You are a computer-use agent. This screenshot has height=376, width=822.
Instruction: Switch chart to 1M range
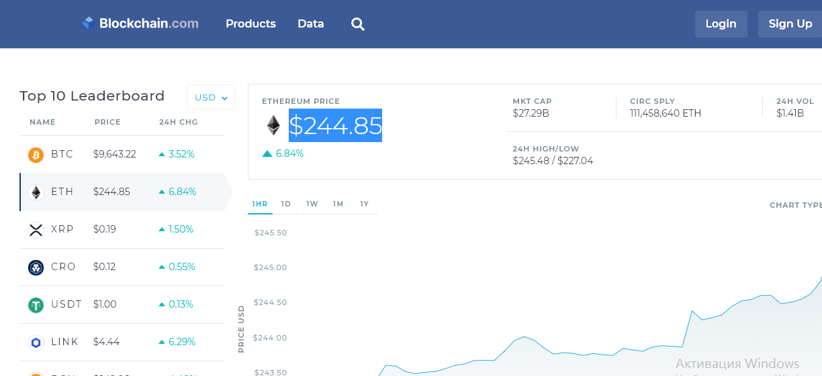pos(338,204)
